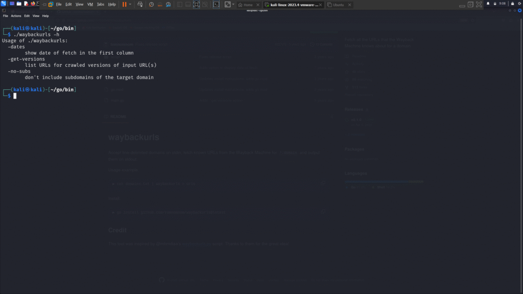Open the terminal Actions menu
Screen dimensions: 523x294
click(x=16, y=16)
